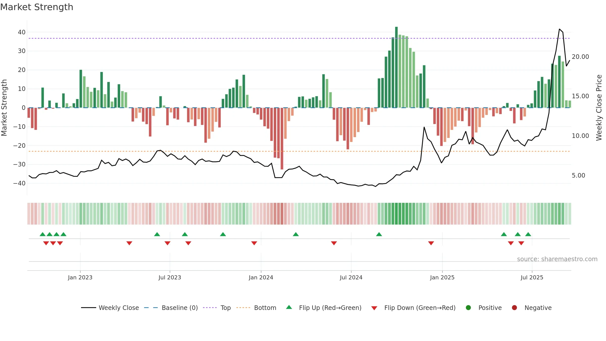606x341 pixels.
Task: Click the 5.00 price axis label
Action: coord(578,176)
